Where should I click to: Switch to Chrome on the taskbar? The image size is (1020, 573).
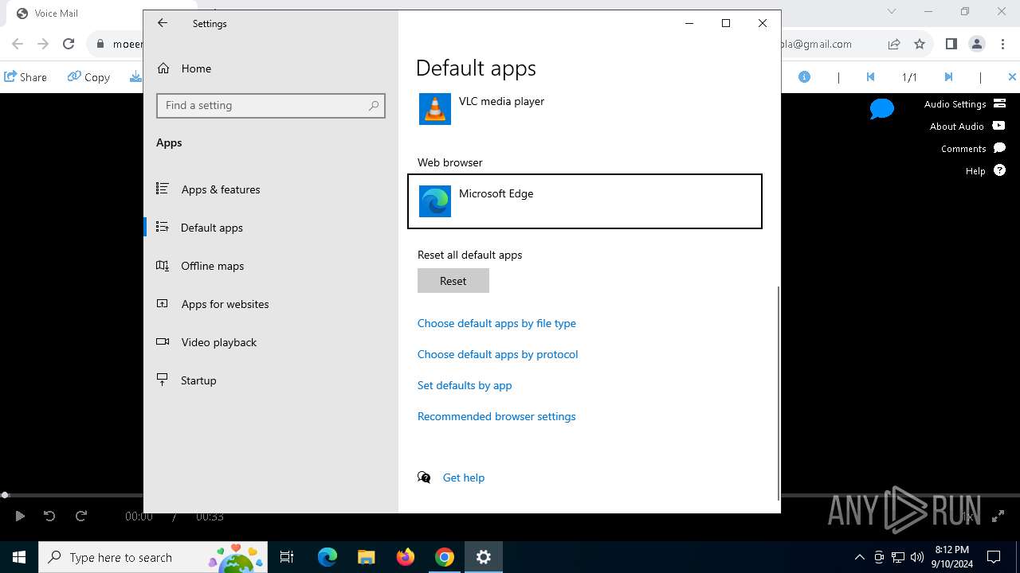445,557
